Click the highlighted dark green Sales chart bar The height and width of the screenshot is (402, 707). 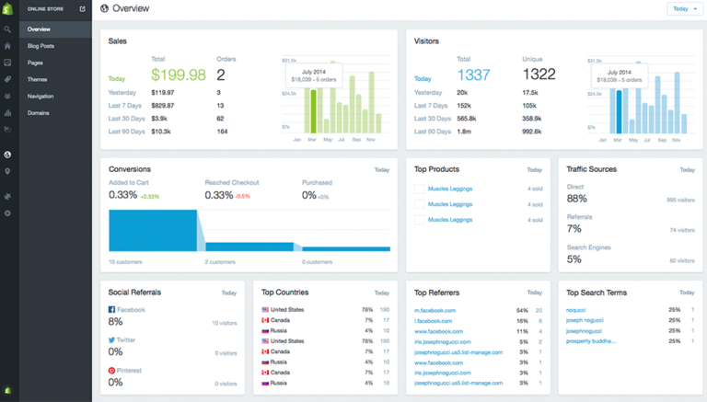[313, 110]
